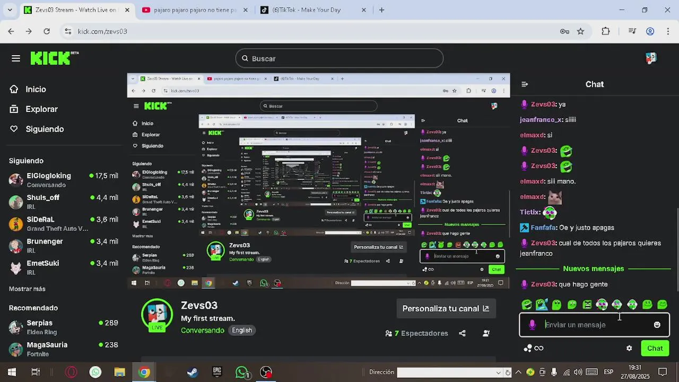
Task: View site information icon in address bar
Action: click(68, 31)
